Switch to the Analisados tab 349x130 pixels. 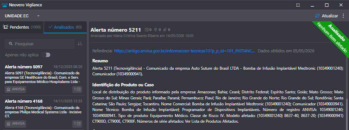65,27
